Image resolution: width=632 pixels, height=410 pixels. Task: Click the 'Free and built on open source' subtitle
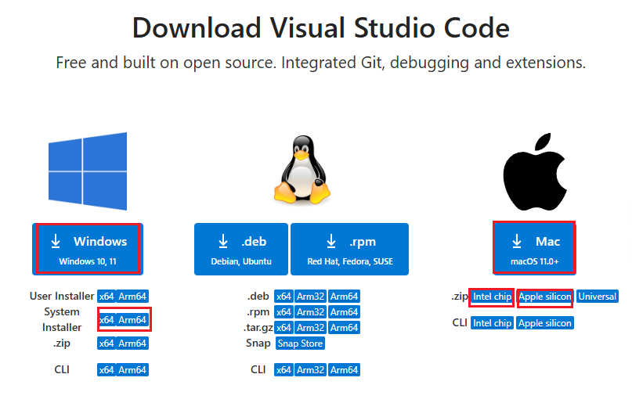point(320,63)
